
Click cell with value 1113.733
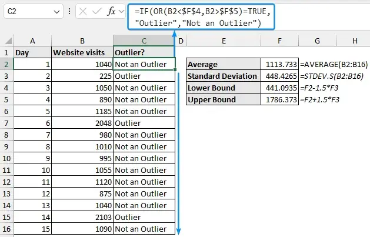pos(279,64)
